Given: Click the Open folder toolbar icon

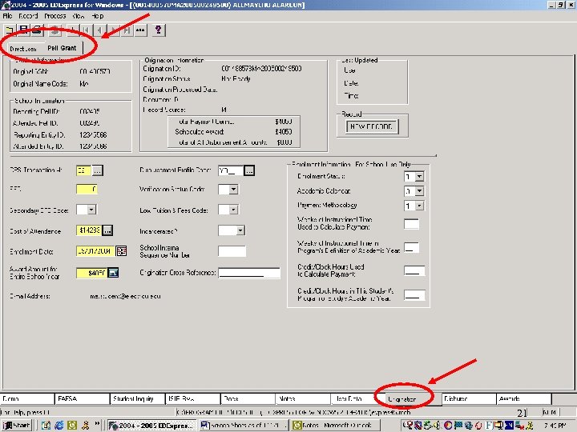Looking at the screenshot, I should pyautogui.click(x=9, y=30).
